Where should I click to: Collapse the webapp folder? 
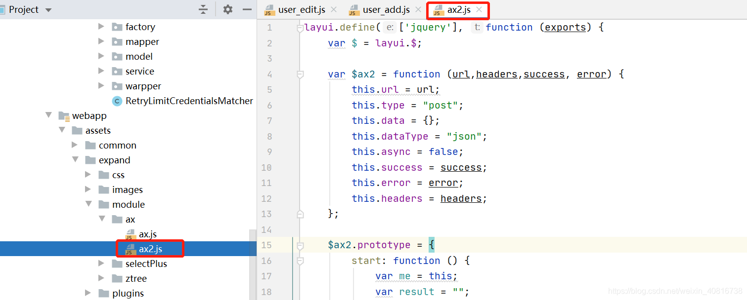[48, 115]
